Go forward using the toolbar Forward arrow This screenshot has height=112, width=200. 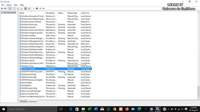(x=5, y=8)
